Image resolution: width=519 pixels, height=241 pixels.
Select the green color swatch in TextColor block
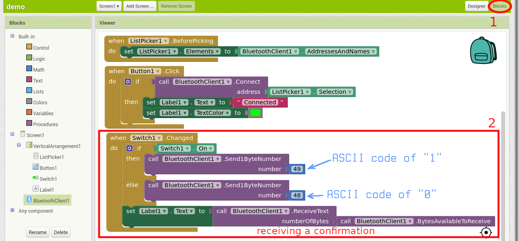[256, 113]
